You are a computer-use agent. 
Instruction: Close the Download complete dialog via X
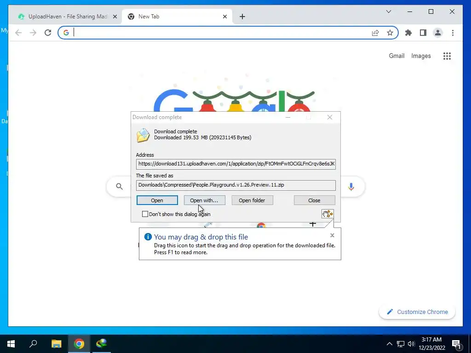tap(329, 117)
